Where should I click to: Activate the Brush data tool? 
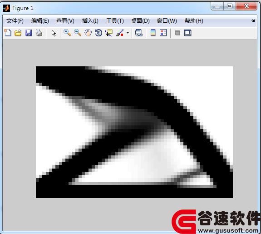(x=120, y=33)
